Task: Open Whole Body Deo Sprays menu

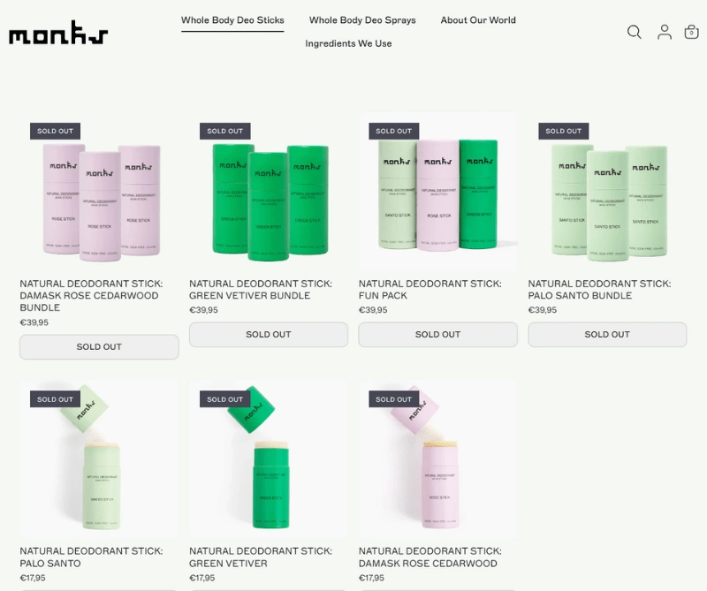Action: coord(362,20)
